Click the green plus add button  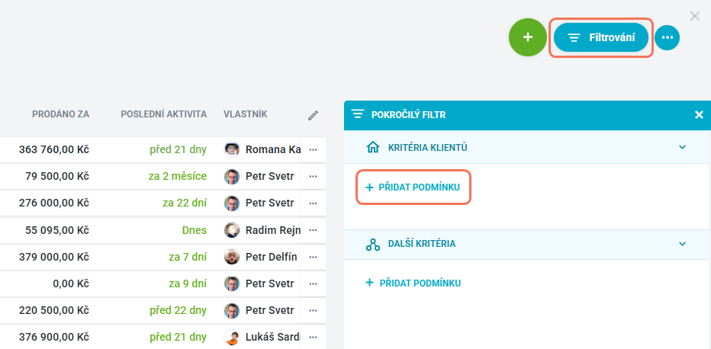coord(527,37)
